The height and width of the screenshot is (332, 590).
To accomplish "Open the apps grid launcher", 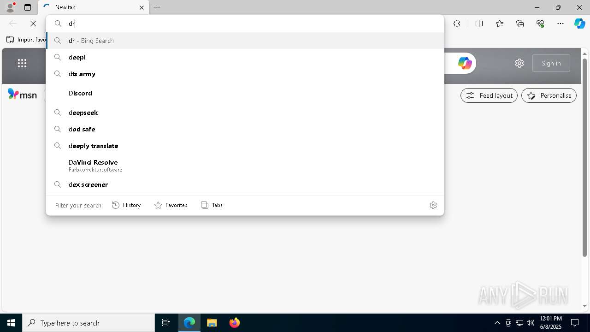I will (22, 63).
